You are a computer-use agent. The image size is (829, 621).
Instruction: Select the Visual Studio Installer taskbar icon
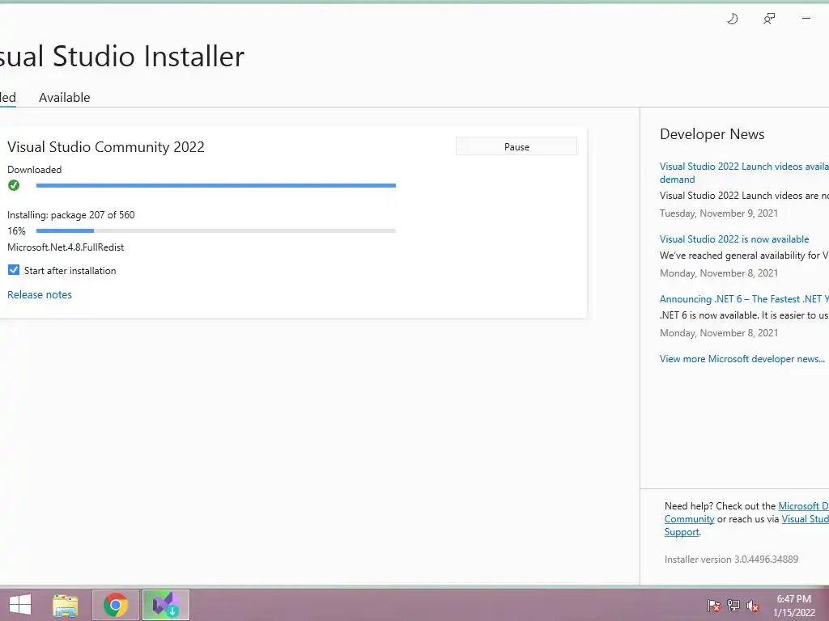click(165, 605)
